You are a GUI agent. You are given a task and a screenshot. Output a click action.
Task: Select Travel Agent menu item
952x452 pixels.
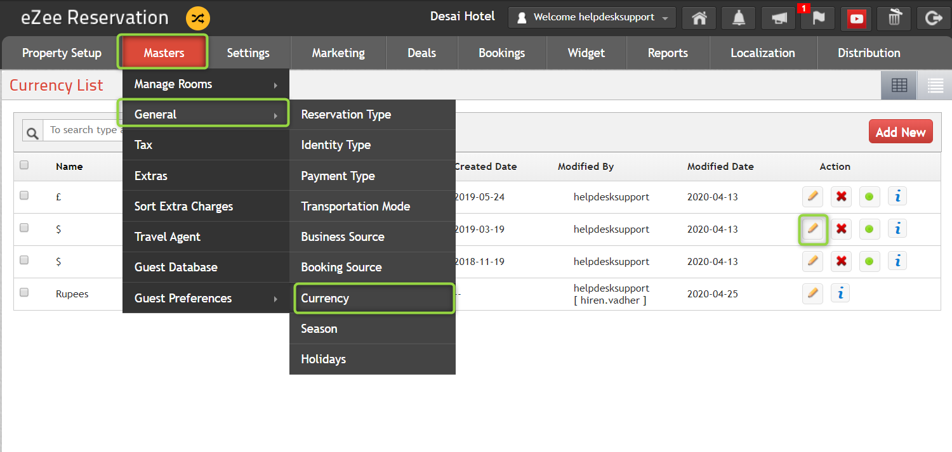(206, 236)
